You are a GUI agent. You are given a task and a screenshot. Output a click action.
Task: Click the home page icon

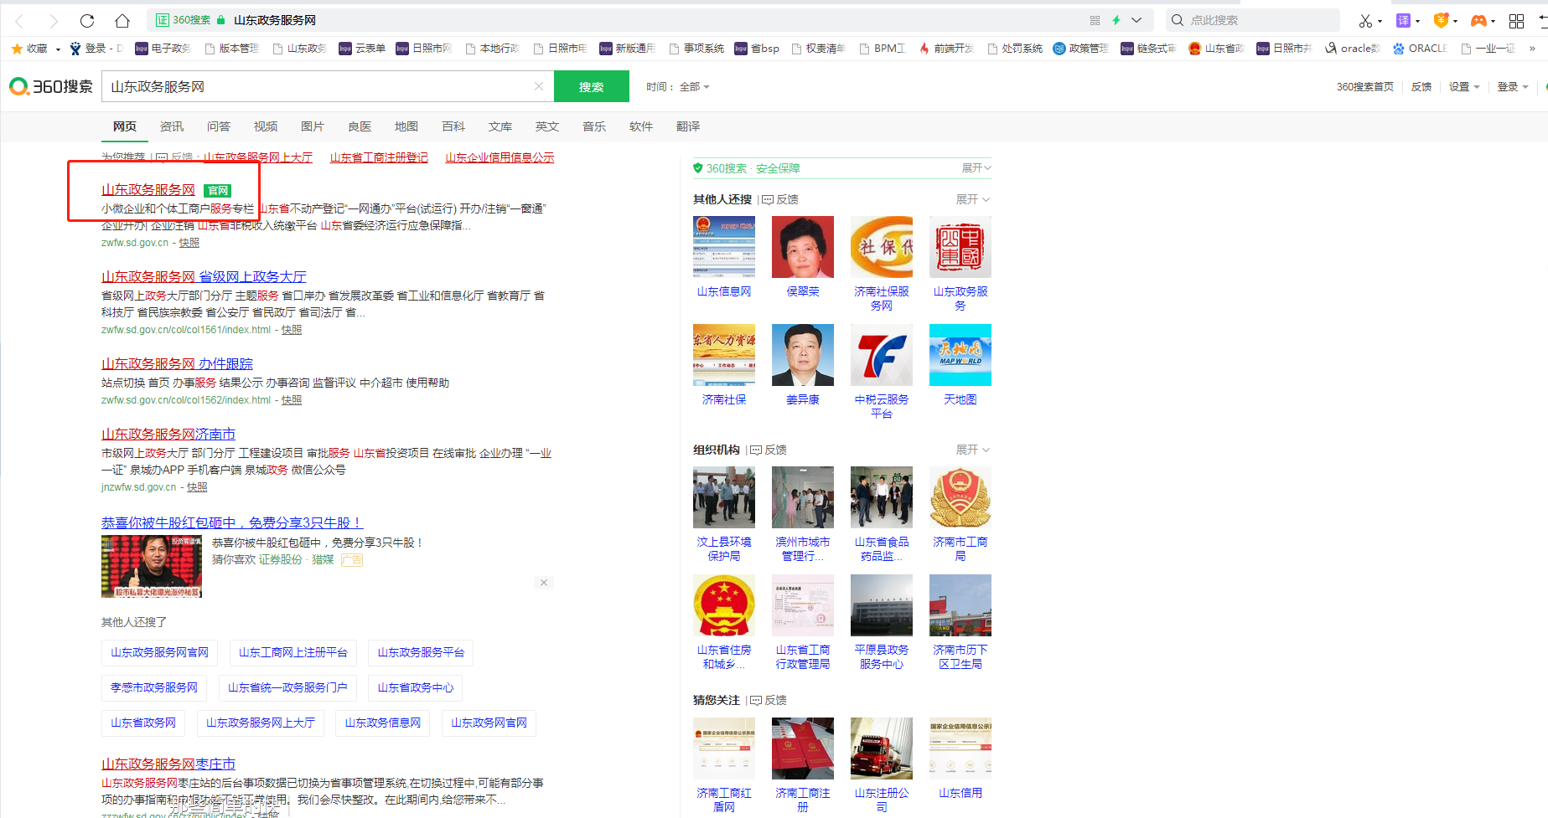[x=122, y=21]
